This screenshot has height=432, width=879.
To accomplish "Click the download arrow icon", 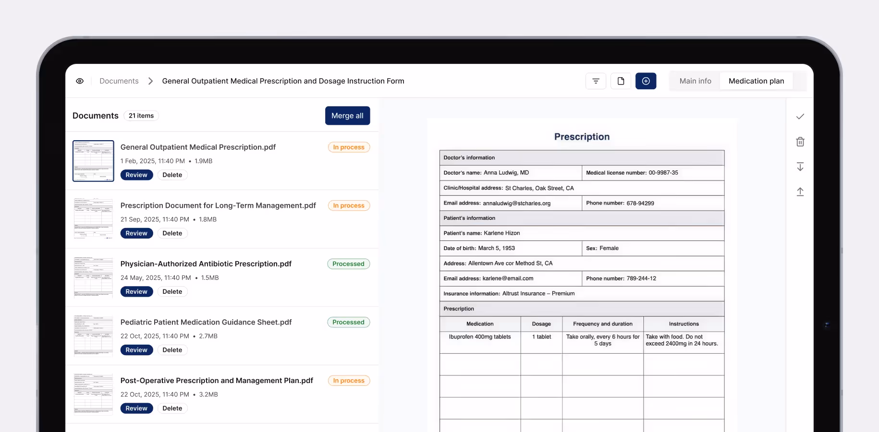I will click(800, 167).
